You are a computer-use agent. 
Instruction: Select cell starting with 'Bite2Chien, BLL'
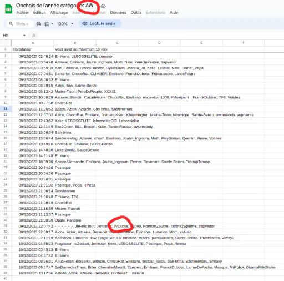104,127
